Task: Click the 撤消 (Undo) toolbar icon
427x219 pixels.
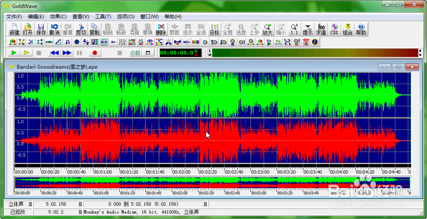Action: [54, 29]
